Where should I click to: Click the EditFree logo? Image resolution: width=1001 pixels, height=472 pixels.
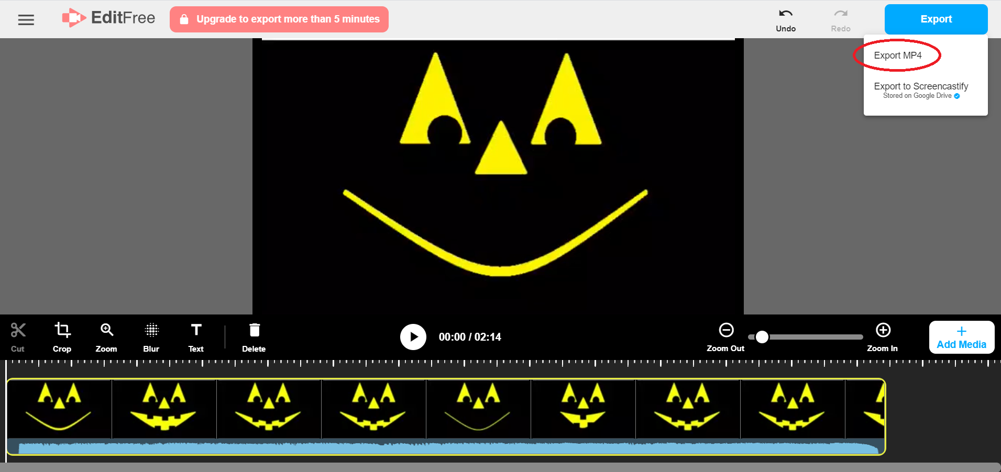pos(108,17)
